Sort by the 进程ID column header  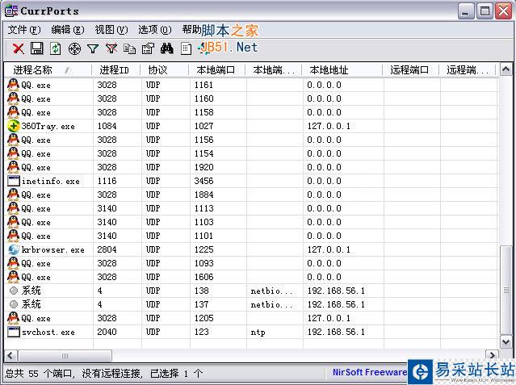(x=115, y=69)
